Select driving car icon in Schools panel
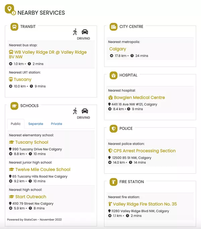The image size is (201, 229). point(85,111)
